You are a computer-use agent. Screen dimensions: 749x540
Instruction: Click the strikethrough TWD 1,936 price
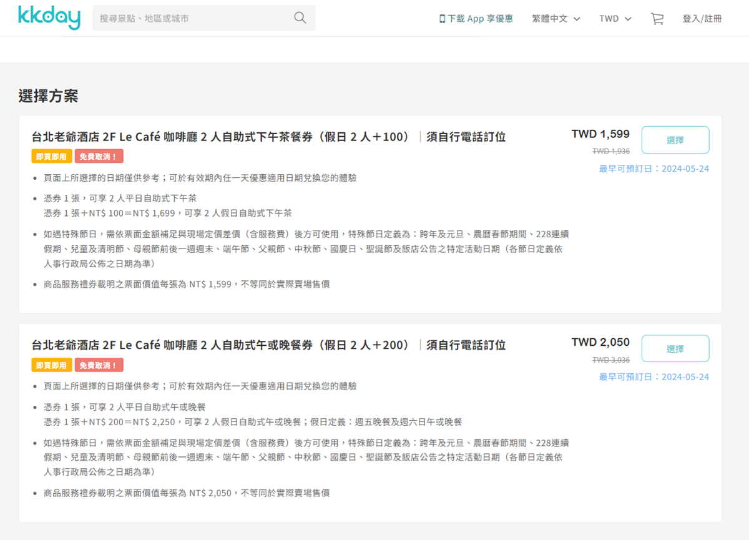611,151
